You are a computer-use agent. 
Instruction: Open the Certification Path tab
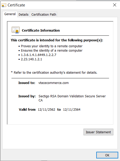click(x=44, y=14)
